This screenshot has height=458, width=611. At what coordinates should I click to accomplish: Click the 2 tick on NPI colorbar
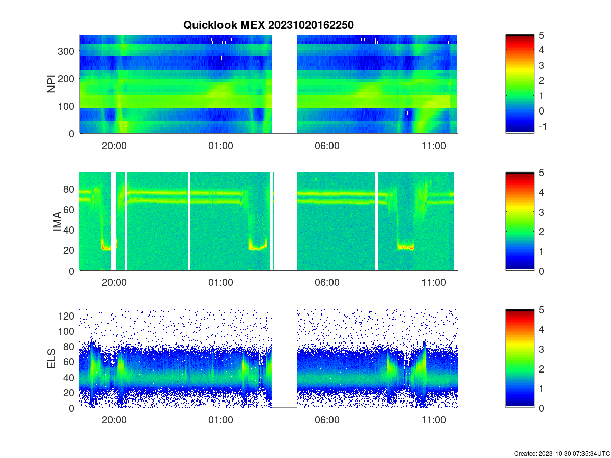[541, 80]
